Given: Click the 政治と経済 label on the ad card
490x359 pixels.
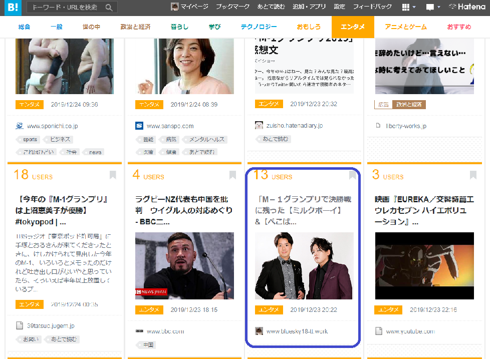Looking at the screenshot, I should (409, 105).
